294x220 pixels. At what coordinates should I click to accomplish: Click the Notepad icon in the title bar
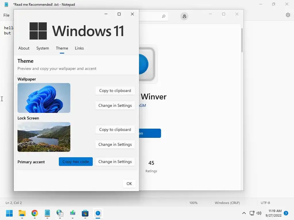pyautogui.click(x=6, y=5)
